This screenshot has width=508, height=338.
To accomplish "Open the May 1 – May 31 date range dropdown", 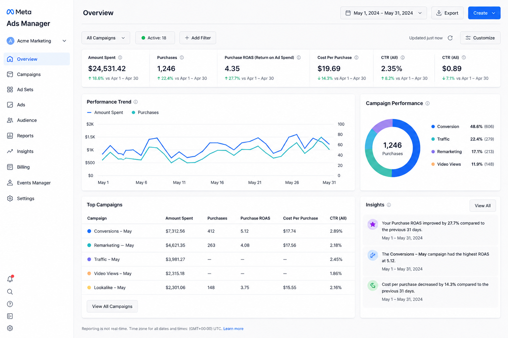I will tap(384, 13).
